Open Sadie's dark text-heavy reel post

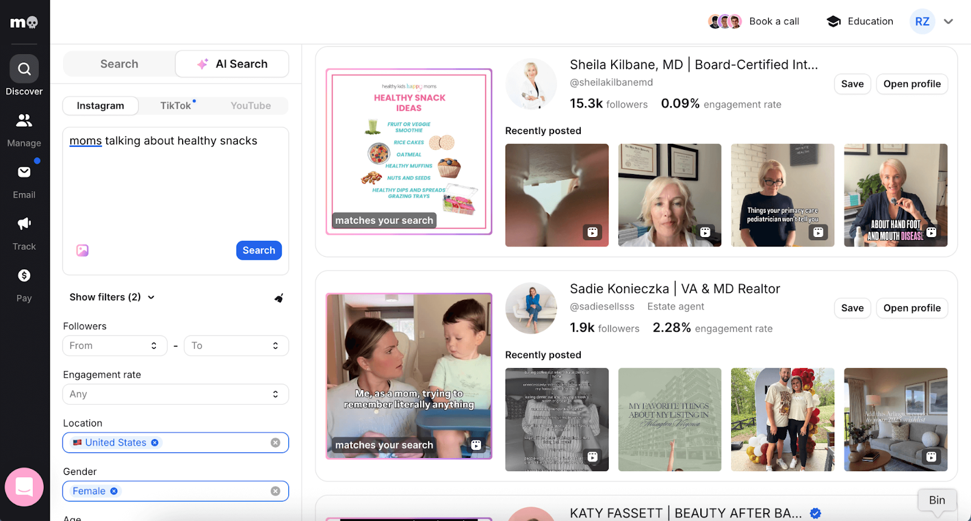(x=557, y=420)
